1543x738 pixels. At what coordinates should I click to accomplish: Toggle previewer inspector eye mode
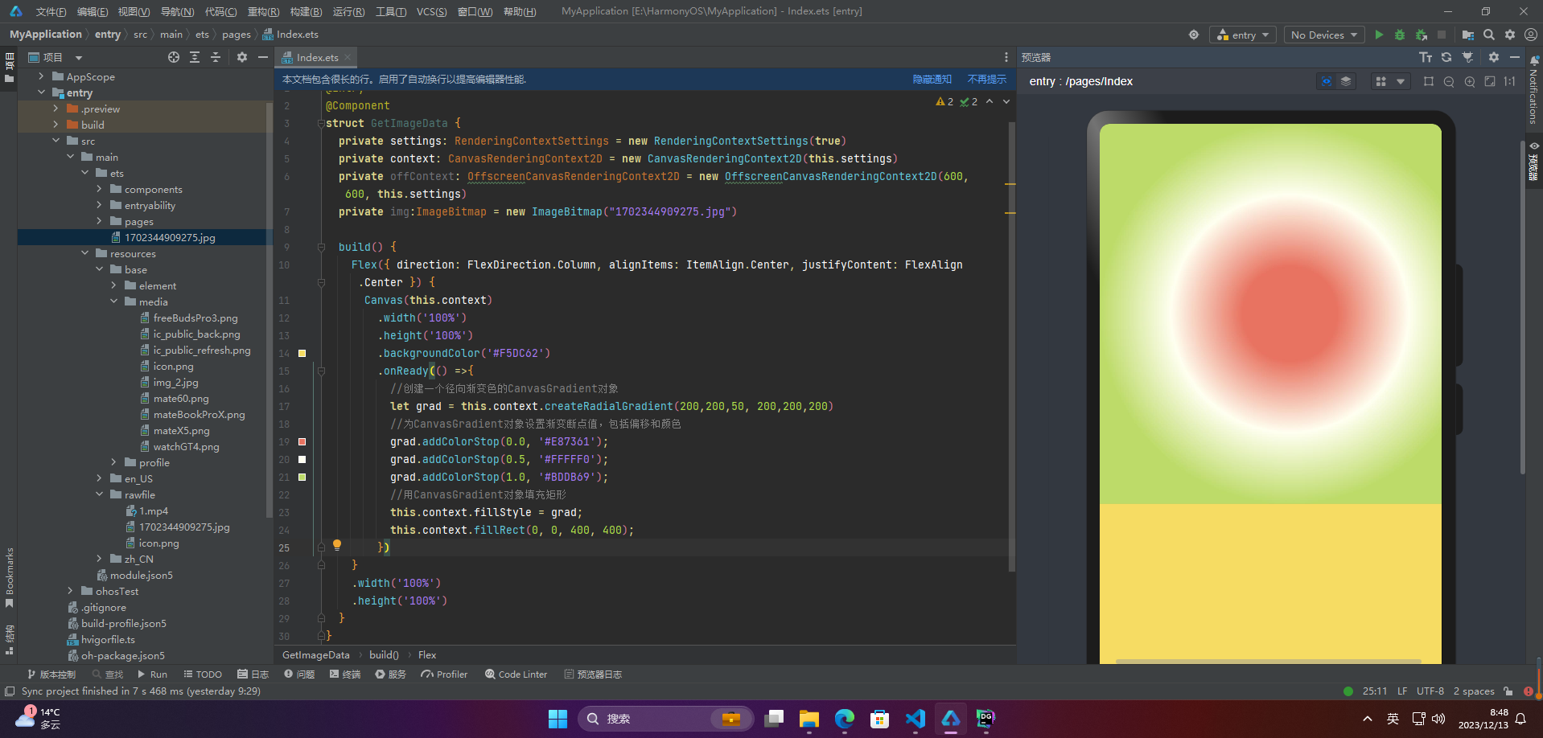coord(1327,81)
